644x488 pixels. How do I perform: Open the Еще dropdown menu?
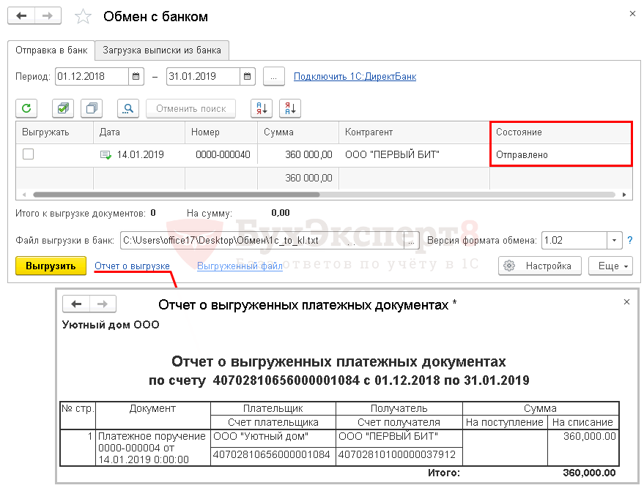tap(610, 266)
